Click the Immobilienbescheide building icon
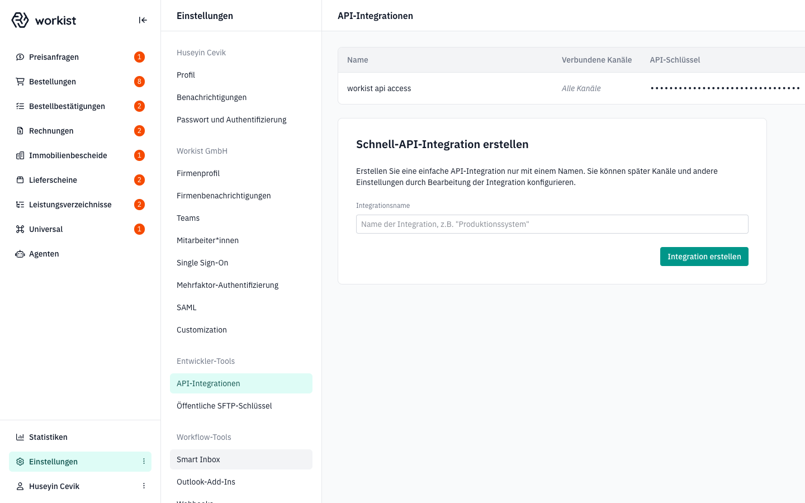This screenshot has height=503, width=805. [x=20, y=155]
